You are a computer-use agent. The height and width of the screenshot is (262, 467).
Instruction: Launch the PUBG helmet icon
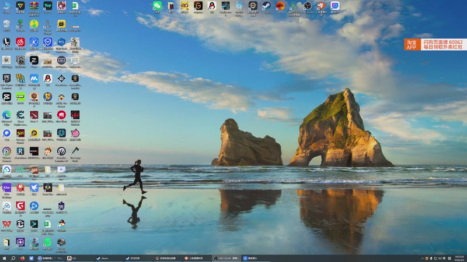(61, 242)
